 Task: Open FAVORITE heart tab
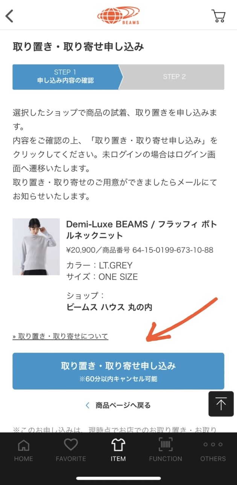pyautogui.click(x=71, y=450)
